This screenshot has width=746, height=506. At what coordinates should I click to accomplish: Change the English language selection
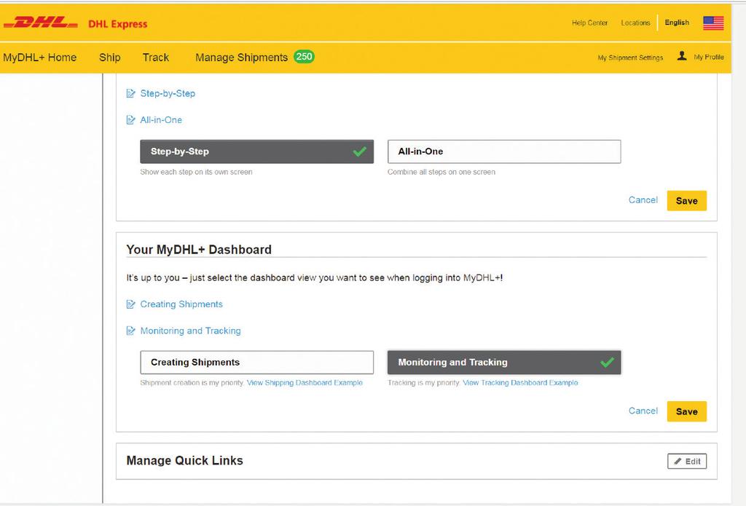677,23
